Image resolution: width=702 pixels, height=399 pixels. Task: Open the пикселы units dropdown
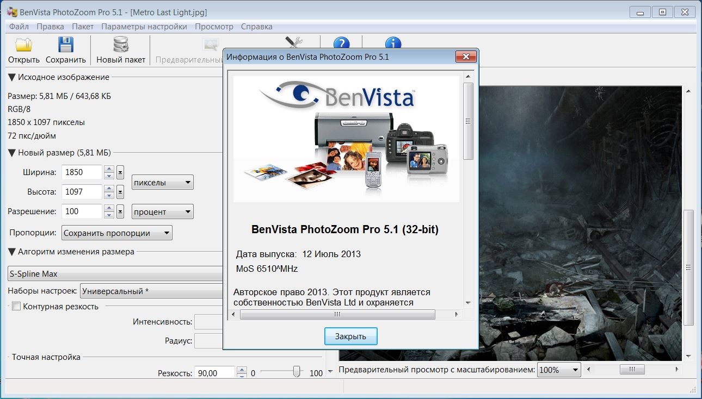[163, 183]
